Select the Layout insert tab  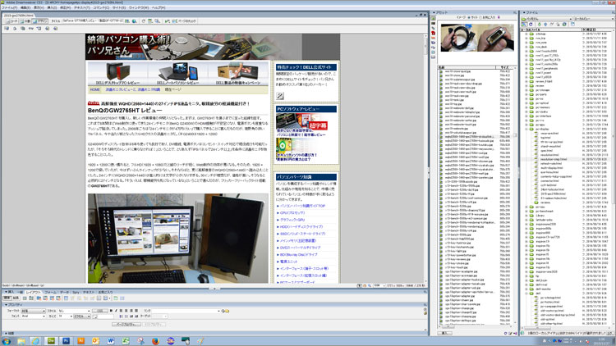34,292
